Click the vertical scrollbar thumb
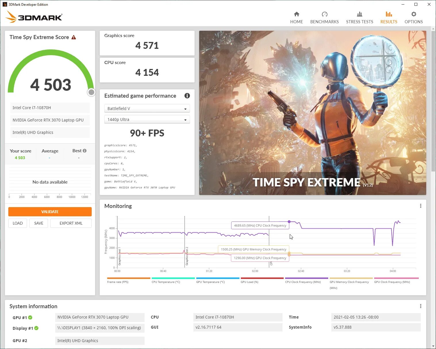This screenshot has height=349, width=436. coord(433,101)
